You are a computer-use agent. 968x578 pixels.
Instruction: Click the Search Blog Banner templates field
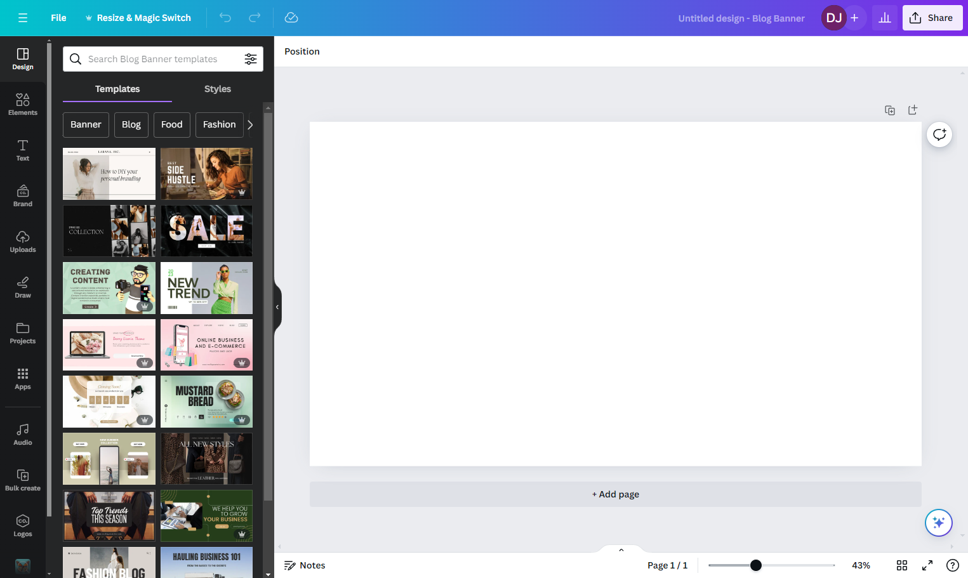(x=163, y=59)
